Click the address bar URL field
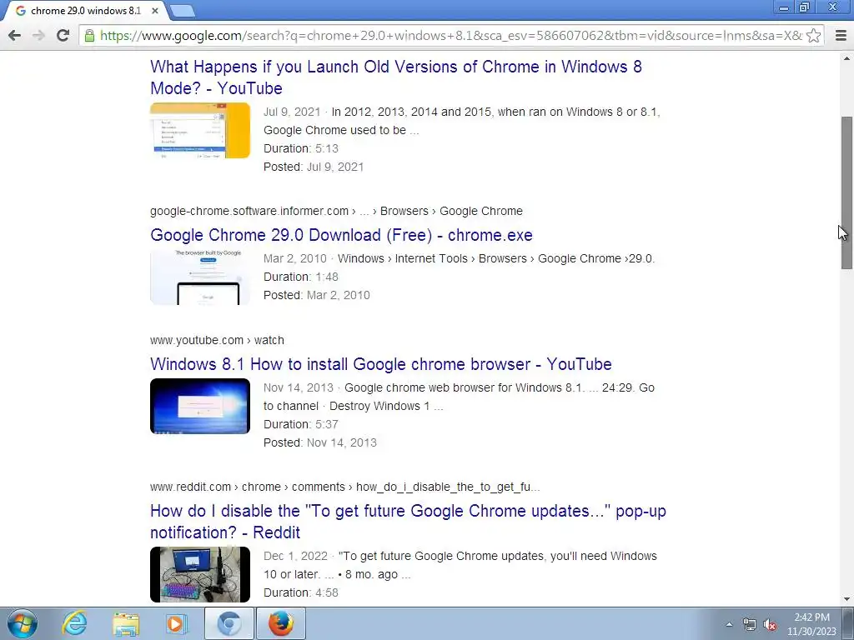The image size is (854, 640). [x=451, y=35]
